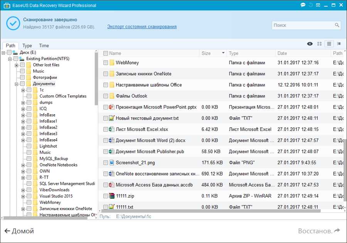Screen dimensions: 347x243
Task: Select the R-TT folder in tree
Action: (x=44, y=177)
